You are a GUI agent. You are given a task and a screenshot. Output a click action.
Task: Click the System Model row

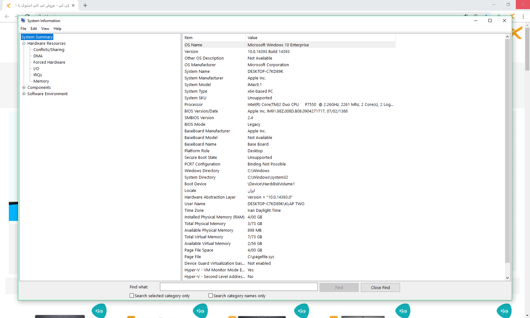[289, 85]
